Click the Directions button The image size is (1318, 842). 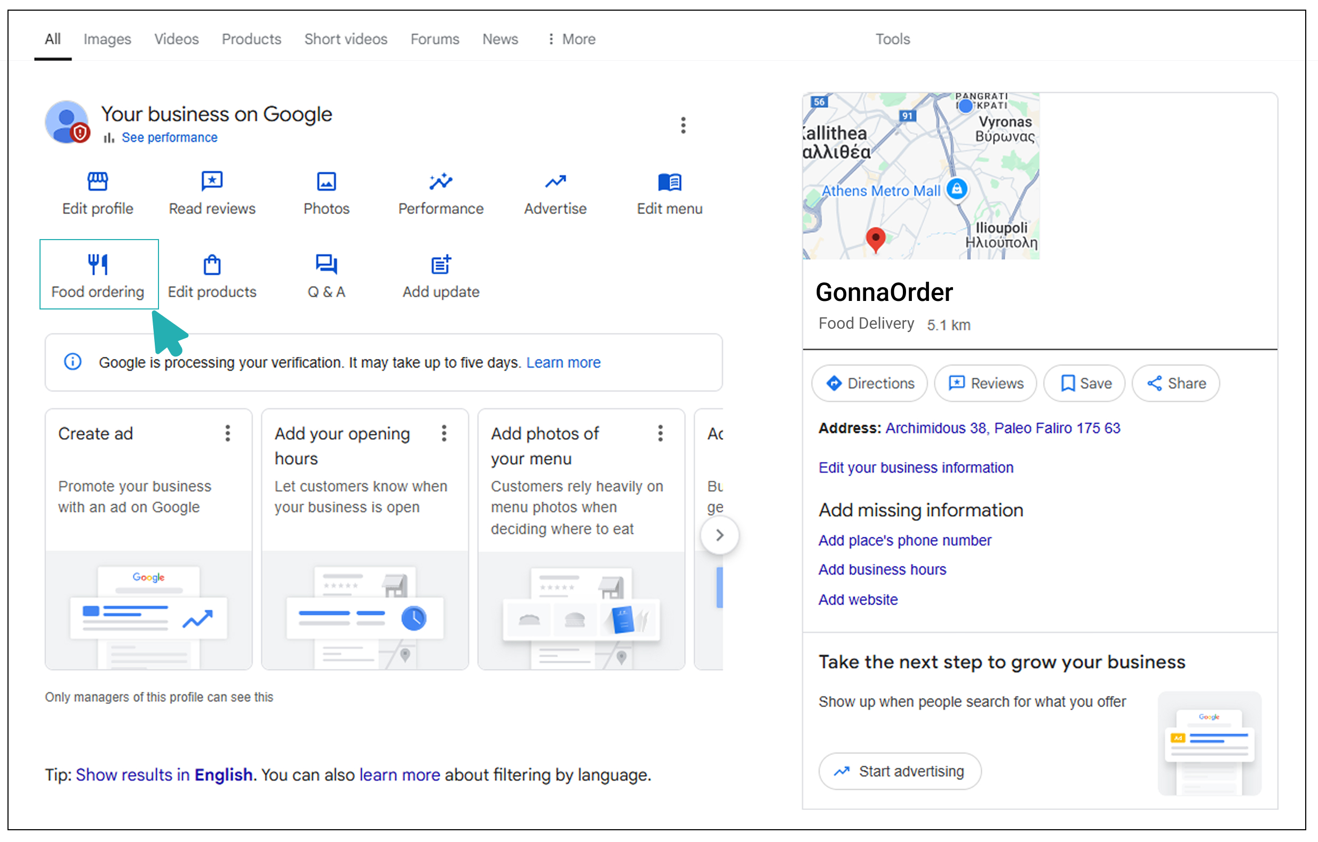click(869, 383)
